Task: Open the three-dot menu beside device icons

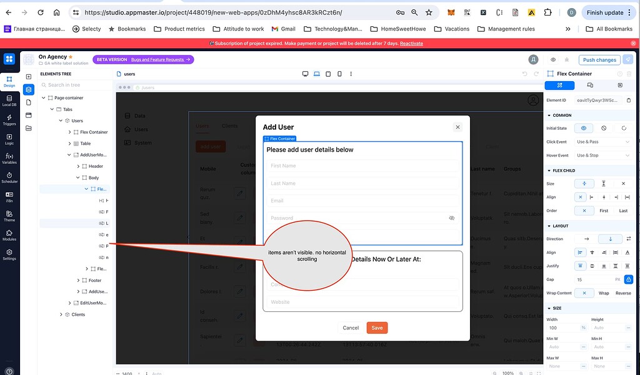Action: pos(351,74)
